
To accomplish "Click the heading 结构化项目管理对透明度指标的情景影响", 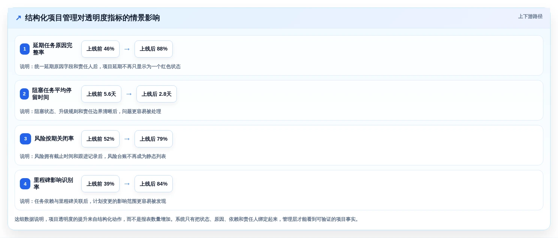I will (x=93, y=18).
